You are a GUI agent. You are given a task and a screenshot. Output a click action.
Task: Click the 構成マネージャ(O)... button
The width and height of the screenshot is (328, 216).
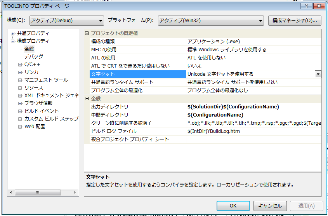click(x=295, y=21)
